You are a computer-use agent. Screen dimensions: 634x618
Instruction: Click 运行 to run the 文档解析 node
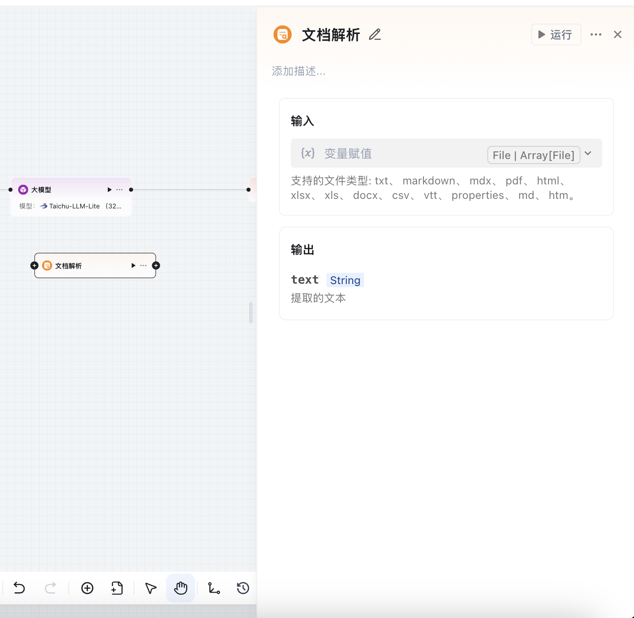pos(556,34)
